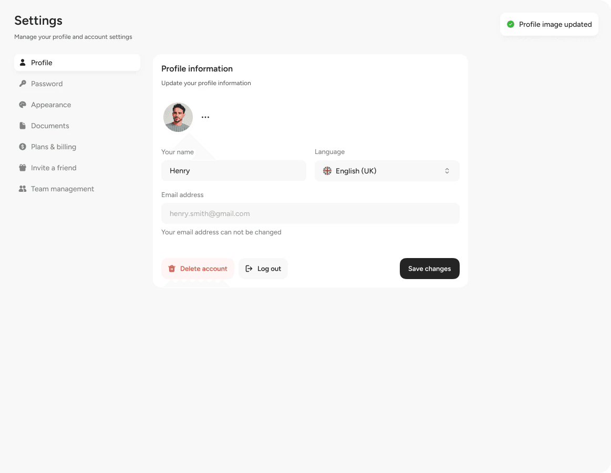The image size is (611, 473).
Task: Click the Documents file icon
Action: tap(23, 126)
